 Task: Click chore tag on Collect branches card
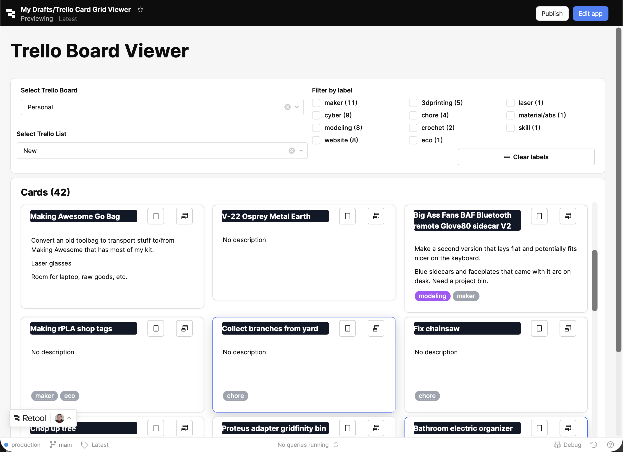pyautogui.click(x=235, y=396)
